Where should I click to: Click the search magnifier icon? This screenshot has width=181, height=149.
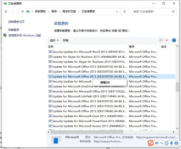(x=173, y=12)
